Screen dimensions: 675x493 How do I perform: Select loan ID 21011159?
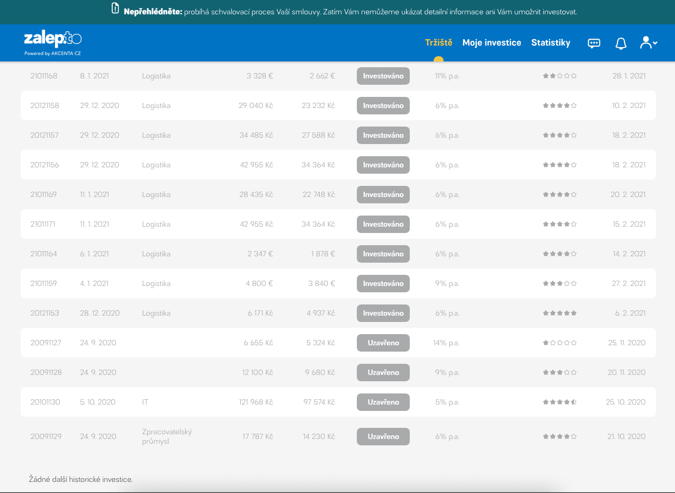coord(43,283)
